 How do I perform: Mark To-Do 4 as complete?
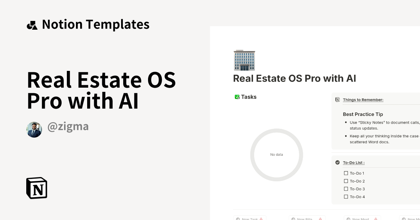[x=346, y=197]
